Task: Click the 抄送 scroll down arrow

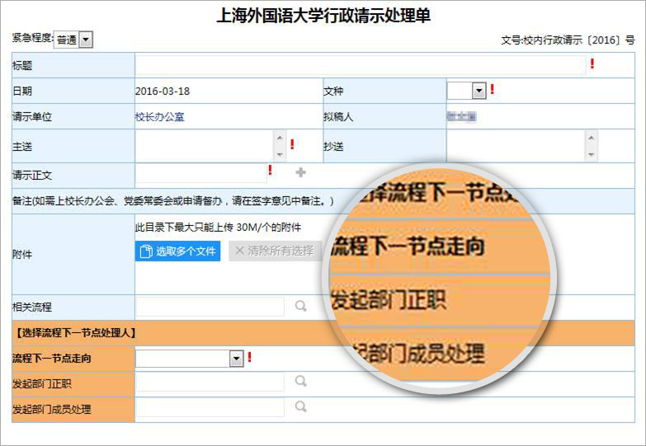Action: click(592, 155)
